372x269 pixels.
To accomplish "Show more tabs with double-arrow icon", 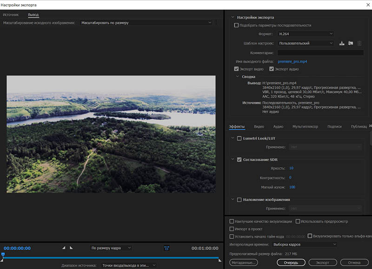I will (x=370, y=126).
